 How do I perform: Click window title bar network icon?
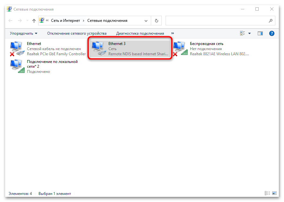click(9, 9)
